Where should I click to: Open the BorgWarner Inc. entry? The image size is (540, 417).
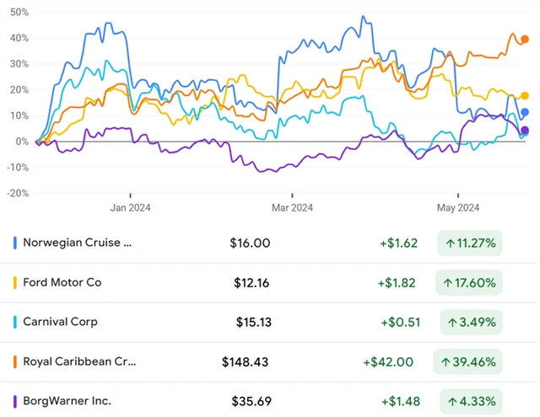(67, 401)
